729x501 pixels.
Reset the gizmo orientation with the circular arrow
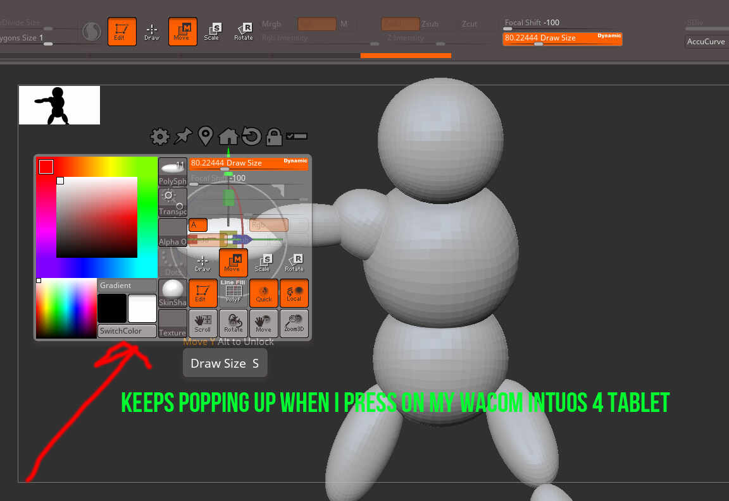[251, 136]
